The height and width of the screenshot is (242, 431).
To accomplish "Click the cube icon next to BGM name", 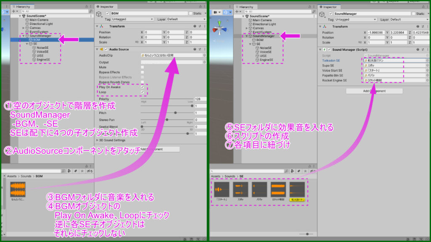I will click(99, 13).
